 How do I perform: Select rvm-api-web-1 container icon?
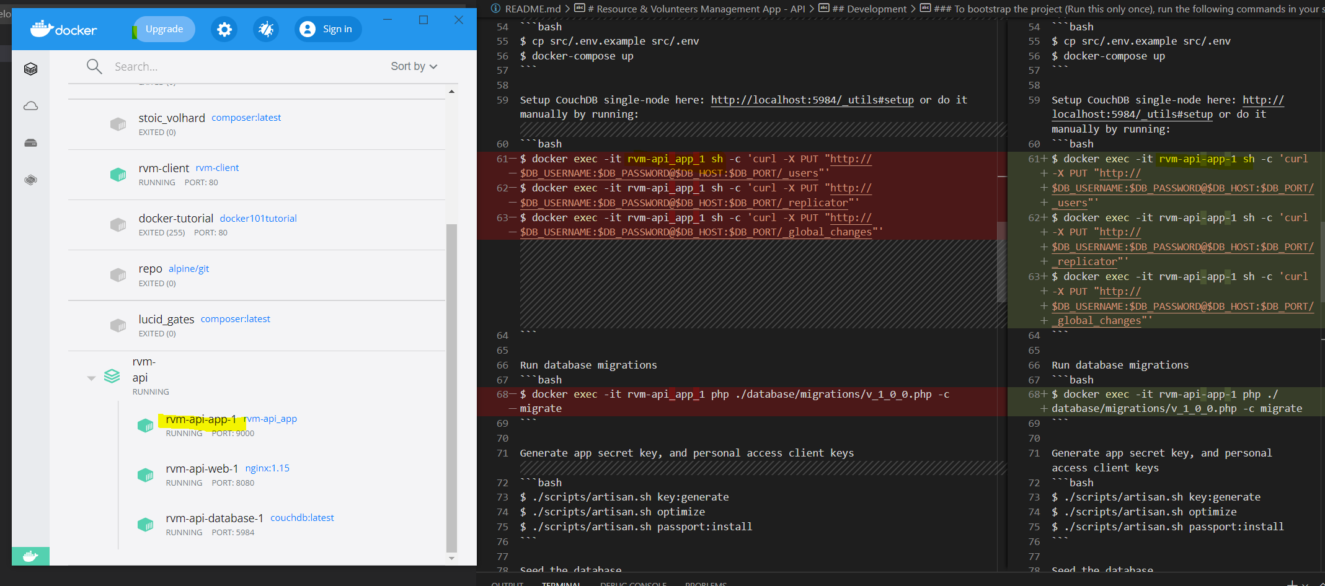tap(145, 475)
